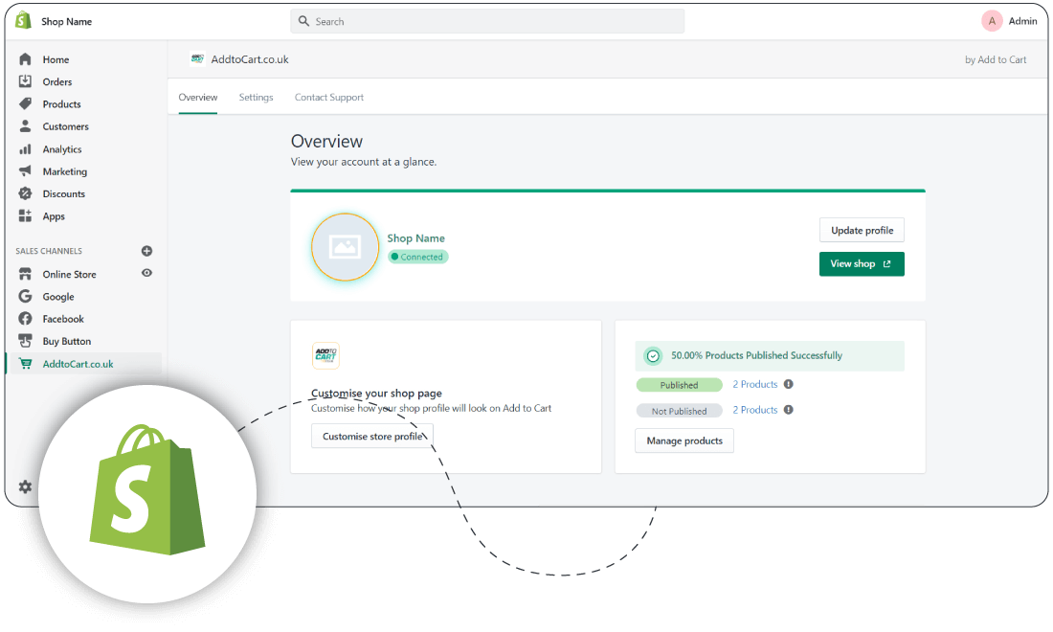
Task: Open the Admin account menu
Action: tap(1022, 21)
